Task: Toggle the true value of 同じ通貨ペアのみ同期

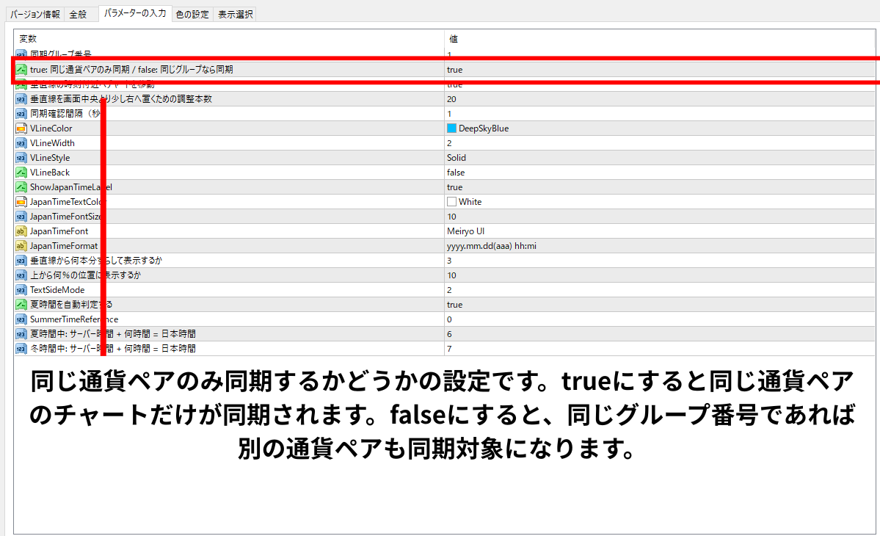Action: coord(454,70)
